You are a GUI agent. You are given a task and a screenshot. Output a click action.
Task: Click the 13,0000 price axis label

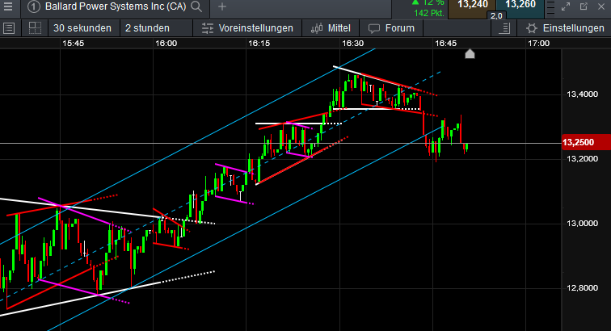(x=582, y=223)
